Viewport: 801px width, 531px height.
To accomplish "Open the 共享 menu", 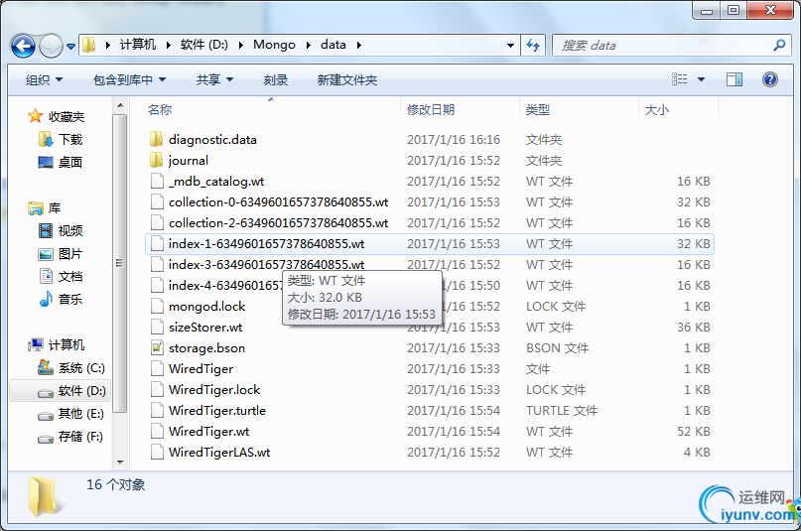I will tap(214, 79).
